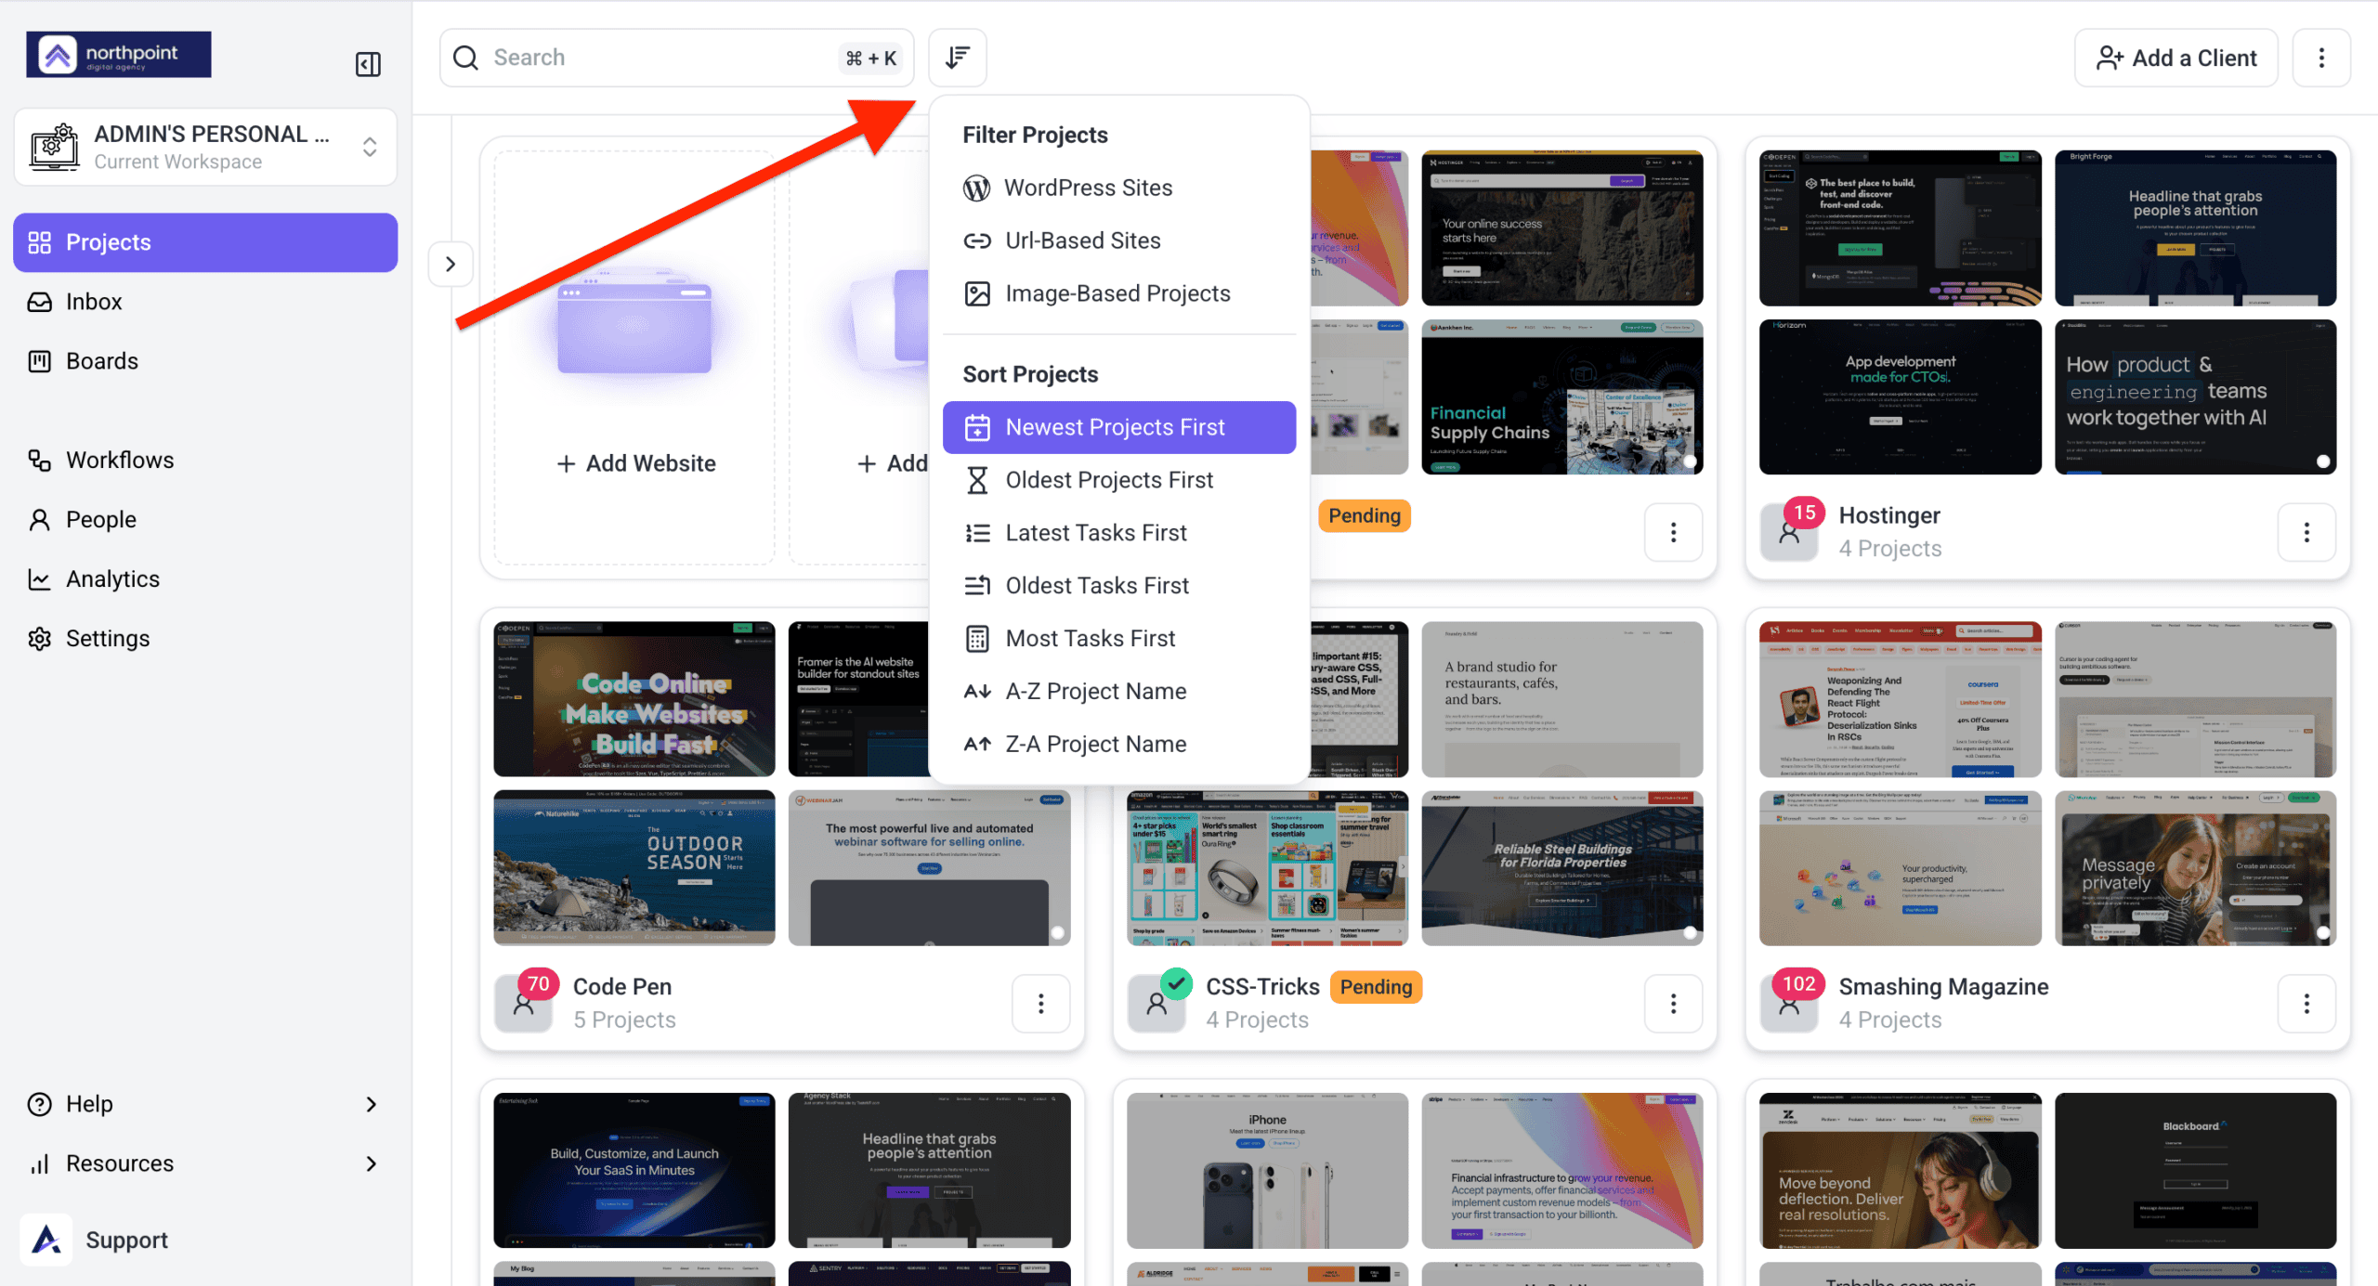Click the Smashing Magazine avatar with 102 badge

(1790, 1002)
